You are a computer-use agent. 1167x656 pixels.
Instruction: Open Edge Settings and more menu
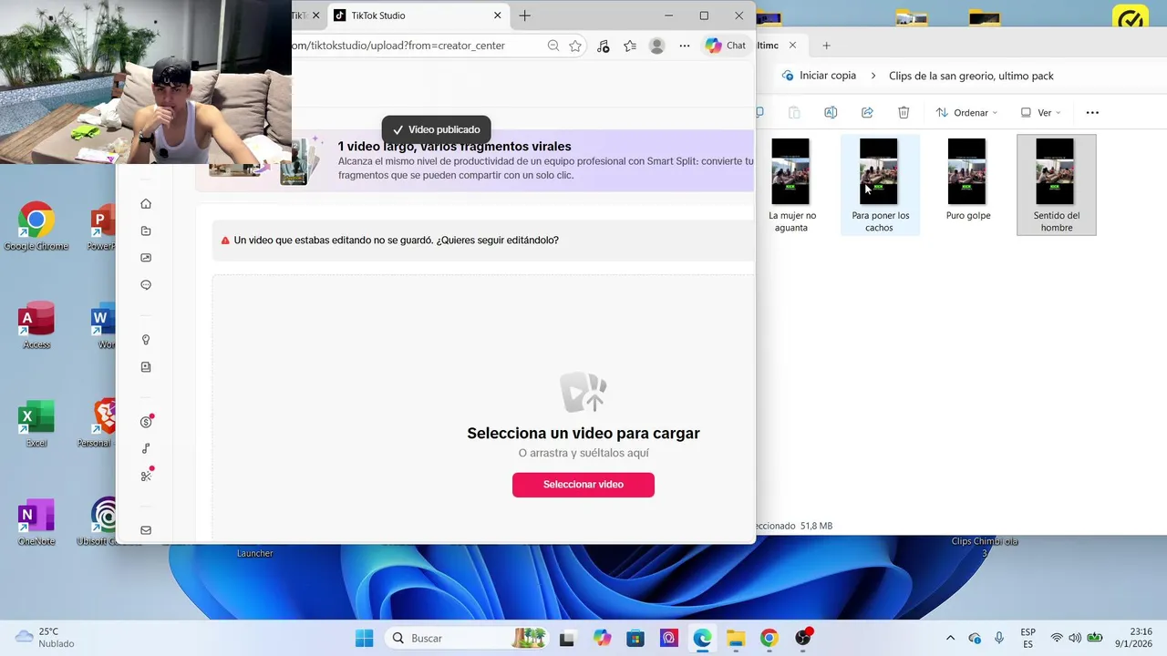click(x=685, y=46)
